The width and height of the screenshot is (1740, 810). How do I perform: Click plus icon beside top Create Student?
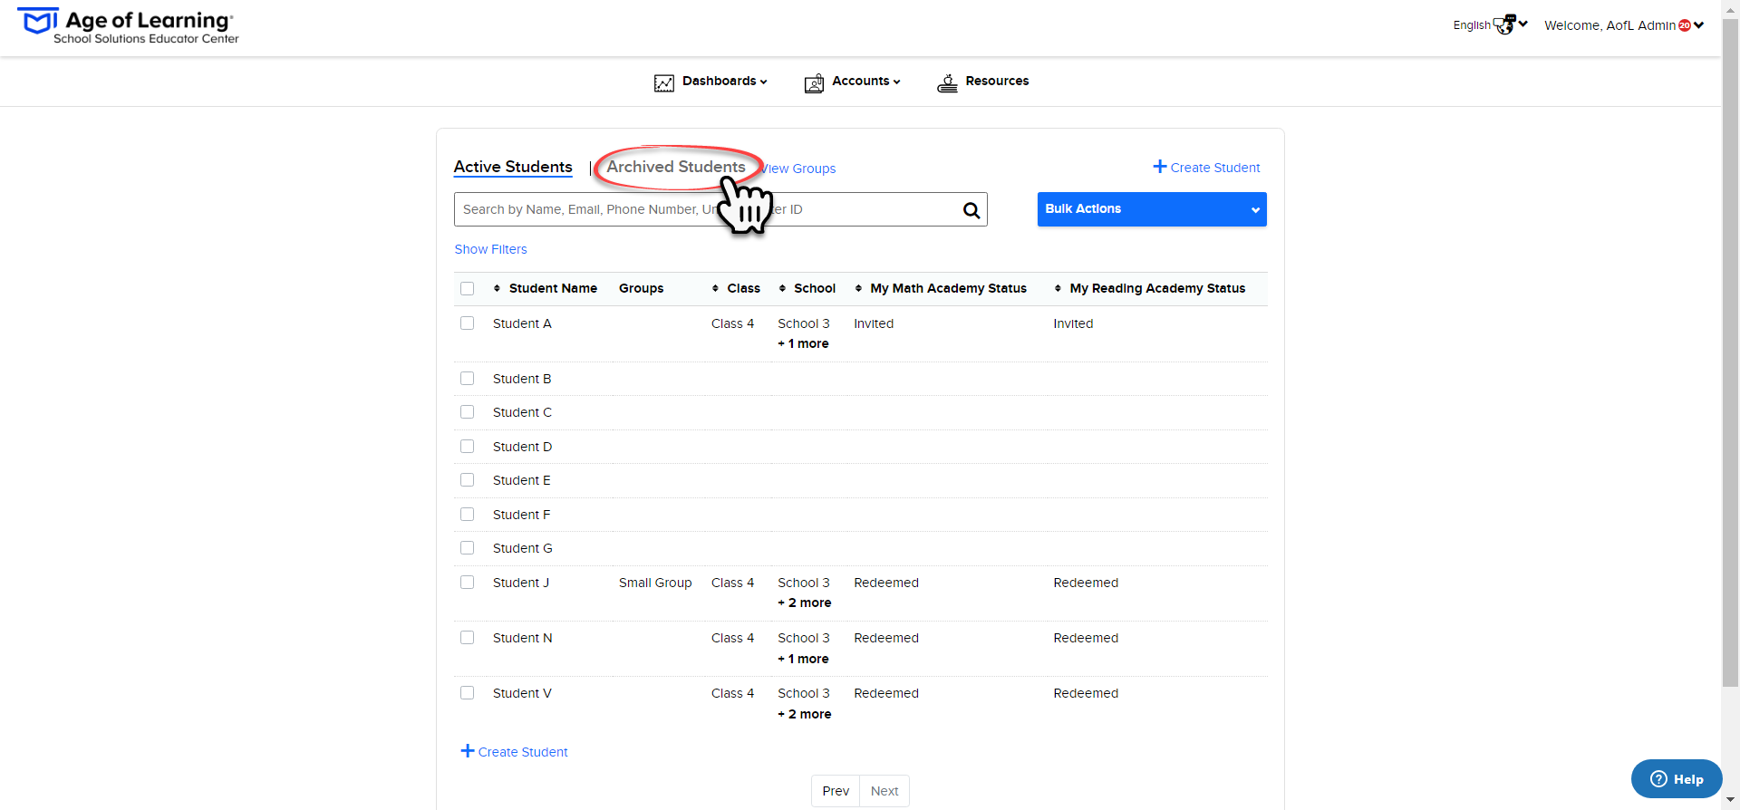click(x=1160, y=167)
